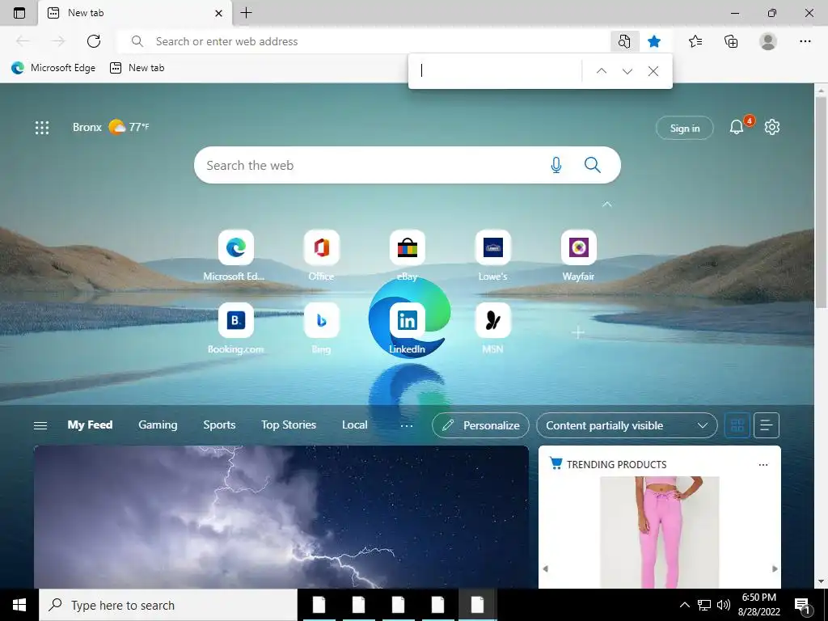This screenshot has width=828, height=621.
Task: Click the search tabs/page icon in address bar
Action: (624, 41)
